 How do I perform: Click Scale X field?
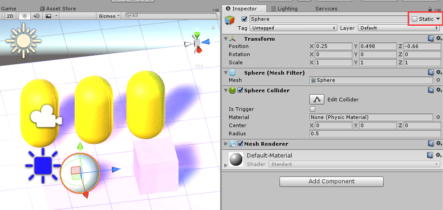pos(333,62)
